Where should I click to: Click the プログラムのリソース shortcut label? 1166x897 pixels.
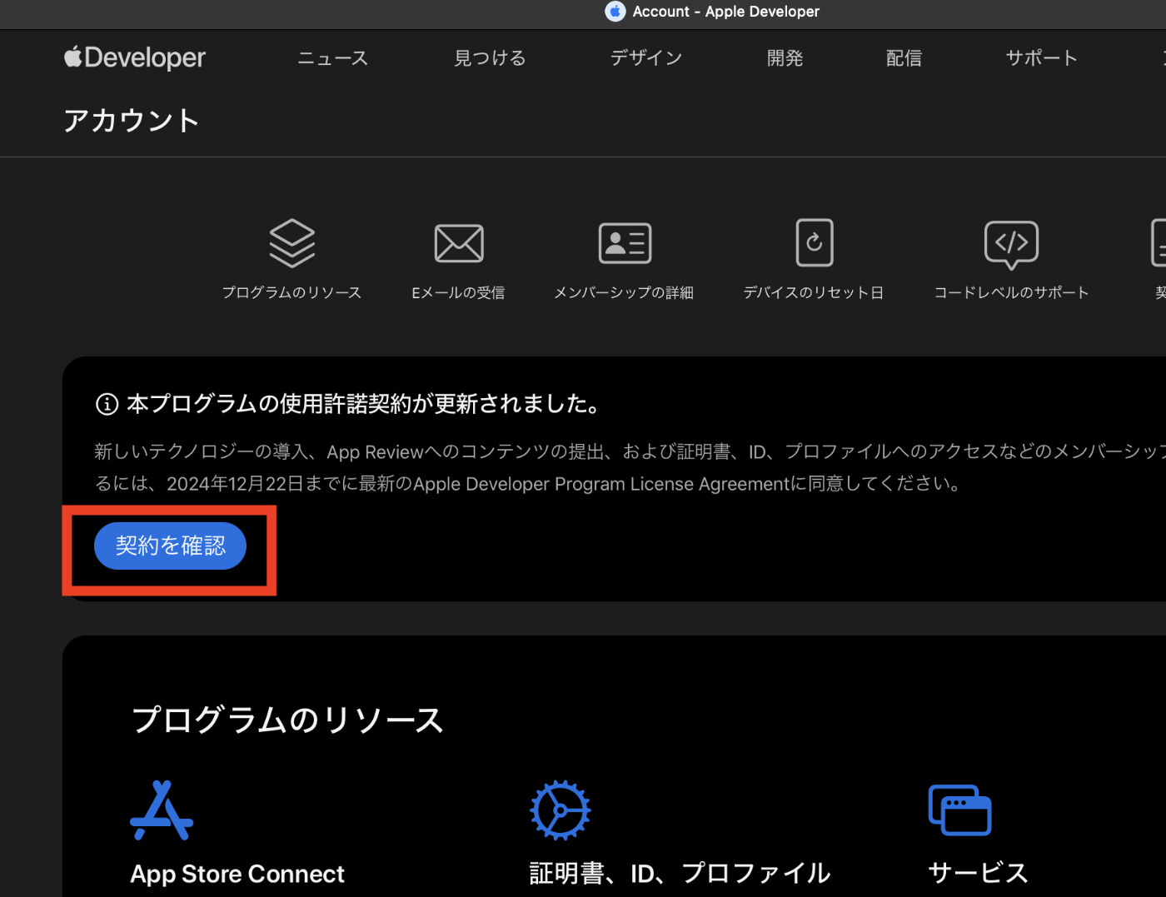[292, 293]
